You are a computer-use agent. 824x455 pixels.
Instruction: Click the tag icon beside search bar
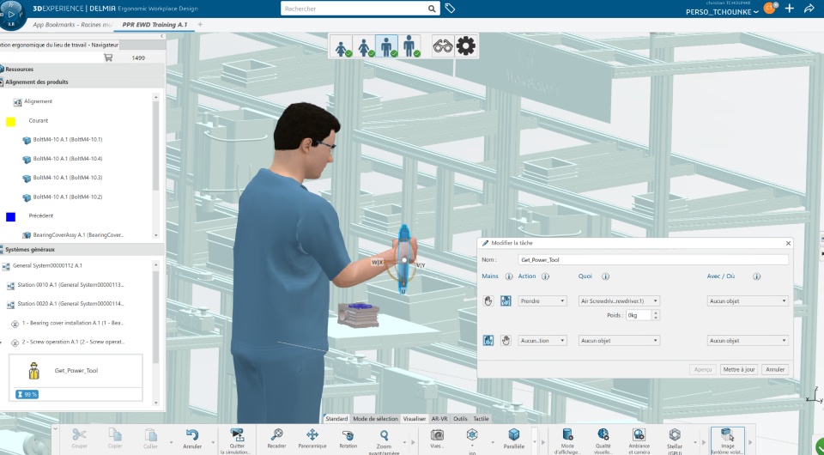[450, 9]
